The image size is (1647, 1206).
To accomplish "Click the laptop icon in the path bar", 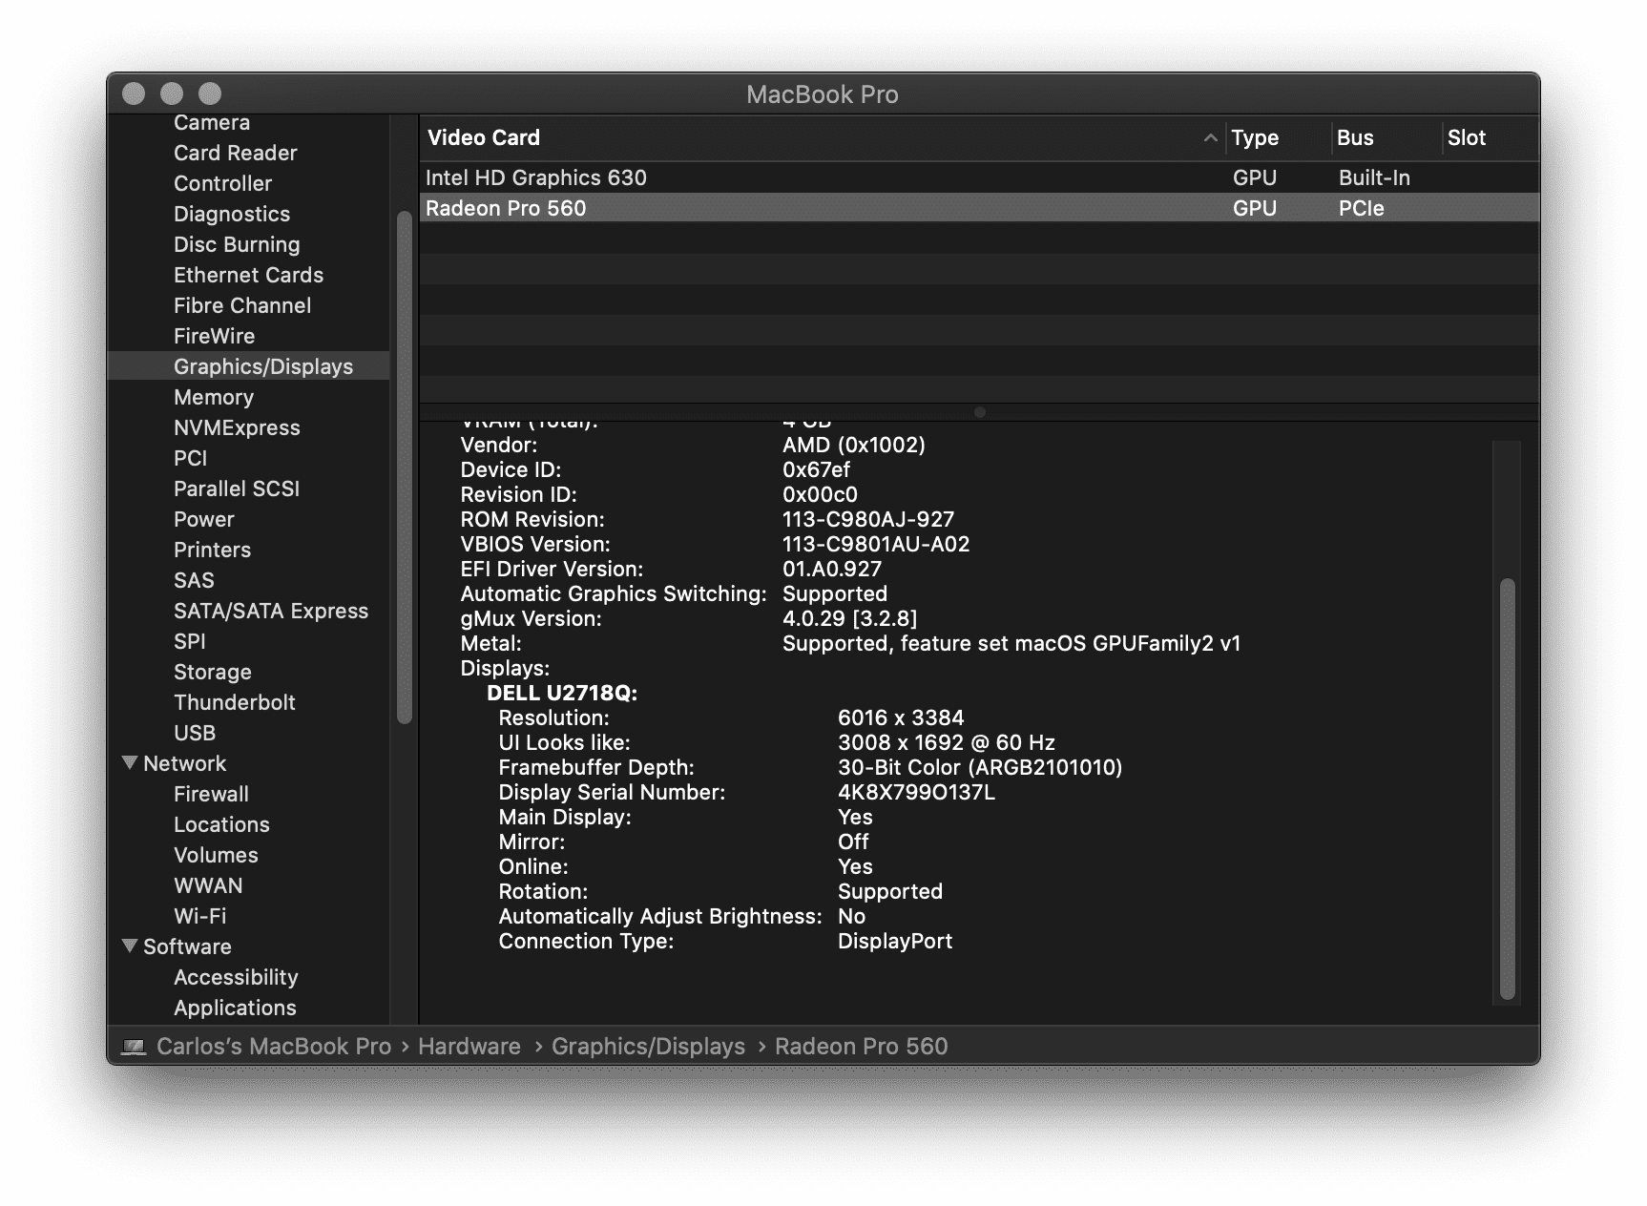I will 134,1047.
